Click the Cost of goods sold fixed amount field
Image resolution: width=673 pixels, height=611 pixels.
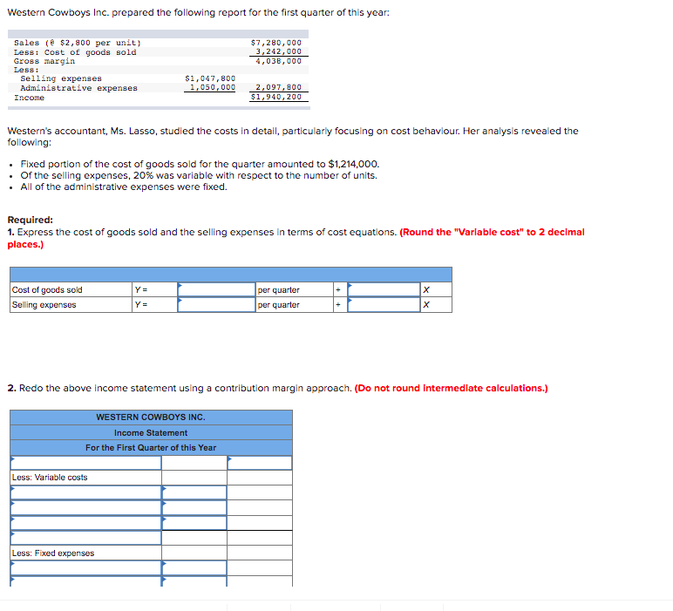(x=217, y=289)
